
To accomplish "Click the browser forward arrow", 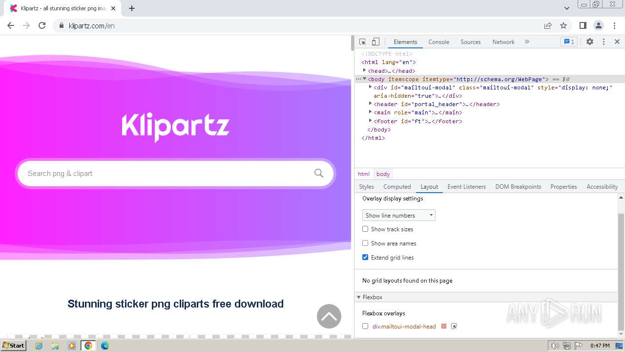I will tap(26, 25).
